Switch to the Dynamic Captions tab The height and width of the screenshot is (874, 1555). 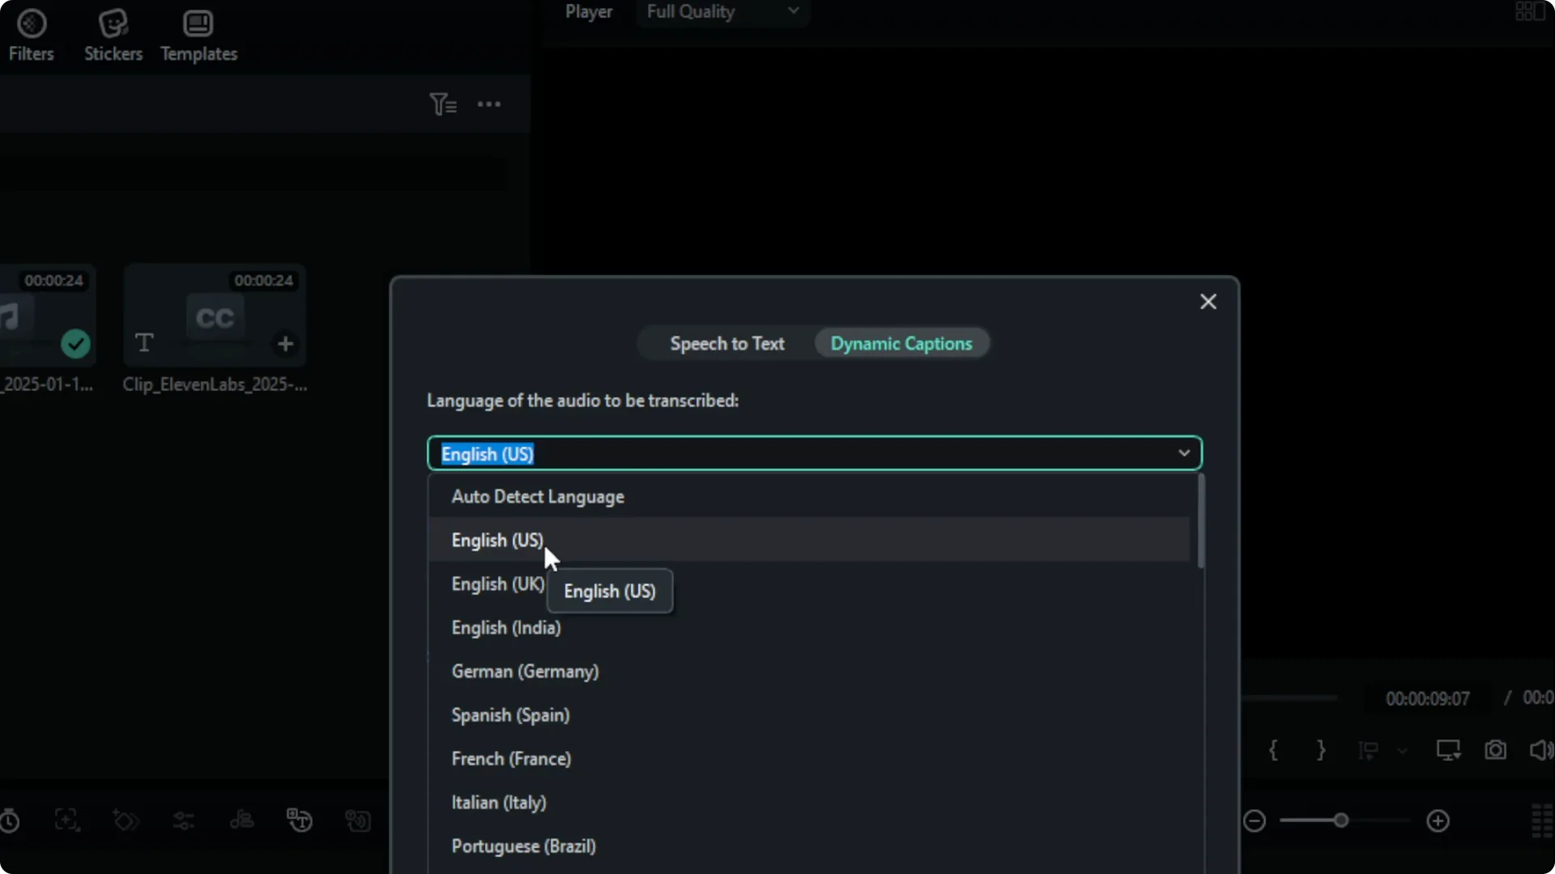pyautogui.click(x=901, y=344)
